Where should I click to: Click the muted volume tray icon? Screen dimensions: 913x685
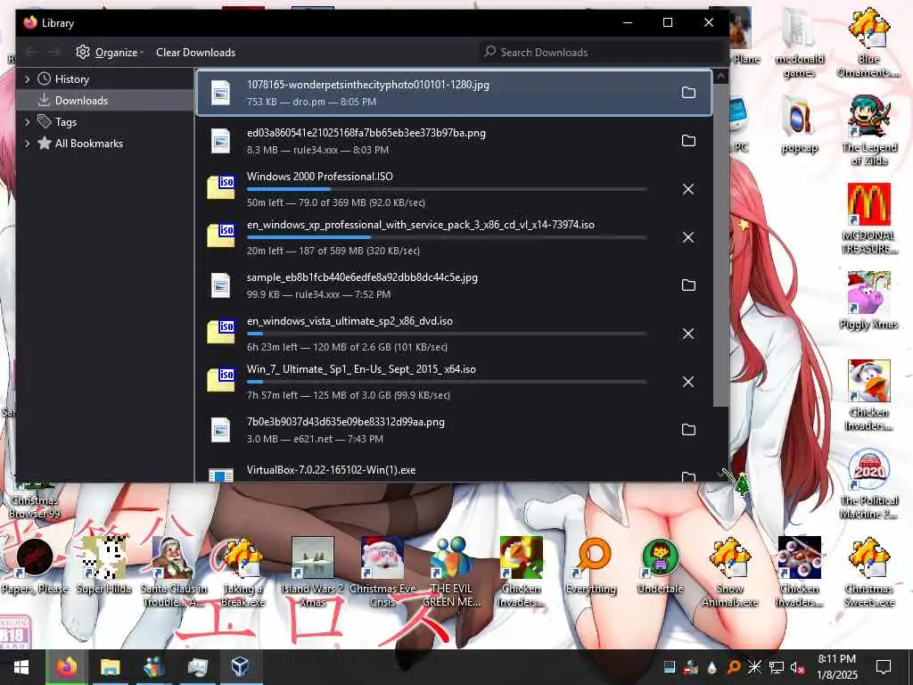pos(798,667)
